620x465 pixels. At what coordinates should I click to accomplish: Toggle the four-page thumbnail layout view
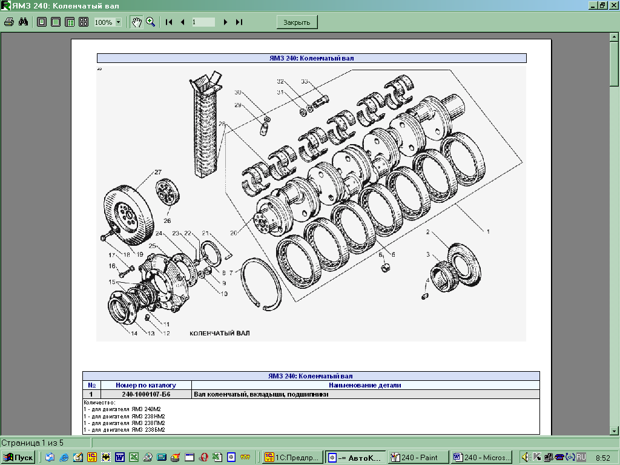tap(84, 22)
